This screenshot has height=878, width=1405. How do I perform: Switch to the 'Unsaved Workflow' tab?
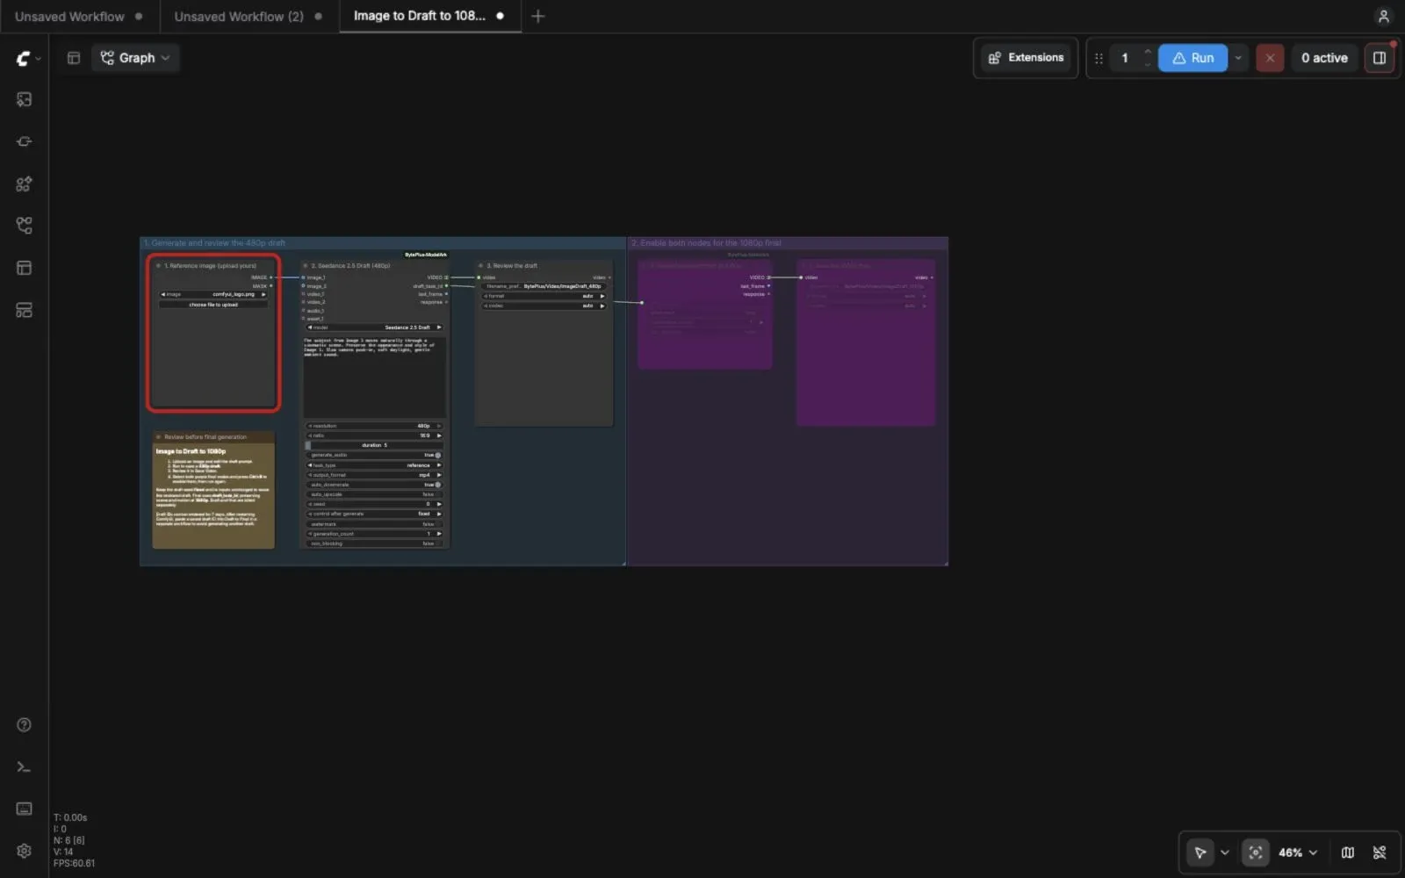coord(69,16)
